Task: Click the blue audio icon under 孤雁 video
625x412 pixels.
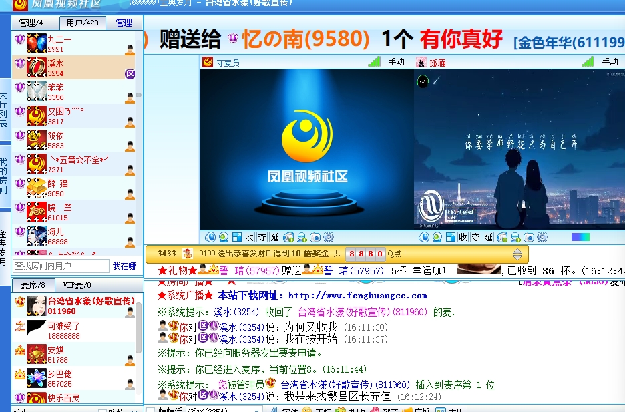Action: (424, 238)
